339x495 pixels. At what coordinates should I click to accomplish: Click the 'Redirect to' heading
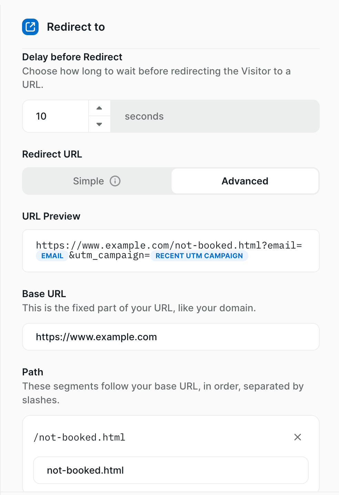(x=76, y=27)
